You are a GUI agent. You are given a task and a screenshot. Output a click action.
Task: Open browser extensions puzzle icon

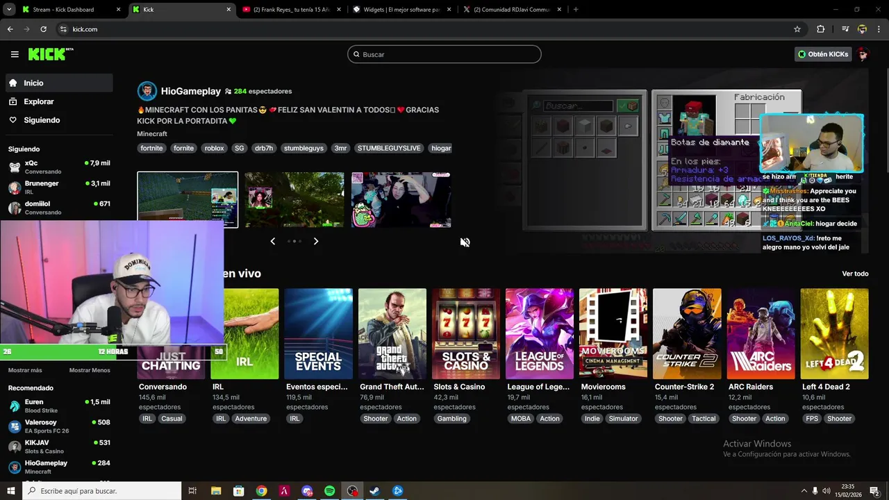(x=820, y=29)
